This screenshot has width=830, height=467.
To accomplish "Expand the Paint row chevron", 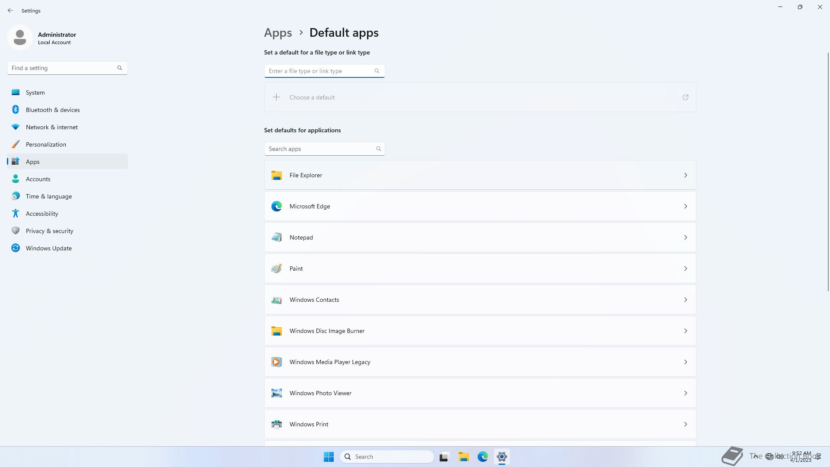I will pyautogui.click(x=686, y=269).
